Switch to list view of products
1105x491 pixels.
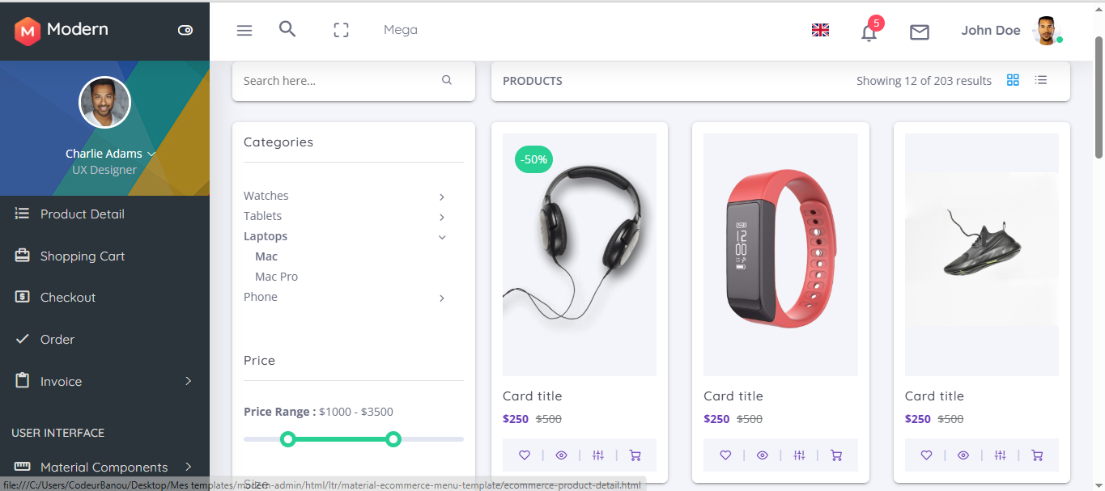click(x=1041, y=80)
